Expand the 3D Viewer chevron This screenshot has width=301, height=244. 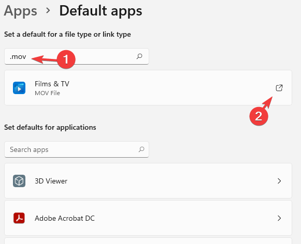pos(279,181)
